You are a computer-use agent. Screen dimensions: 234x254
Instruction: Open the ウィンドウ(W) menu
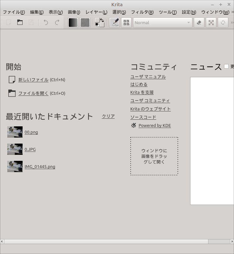[x=215, y=12]
